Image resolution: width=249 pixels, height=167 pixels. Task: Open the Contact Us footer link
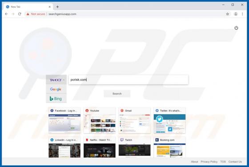(x=235, y=162)
